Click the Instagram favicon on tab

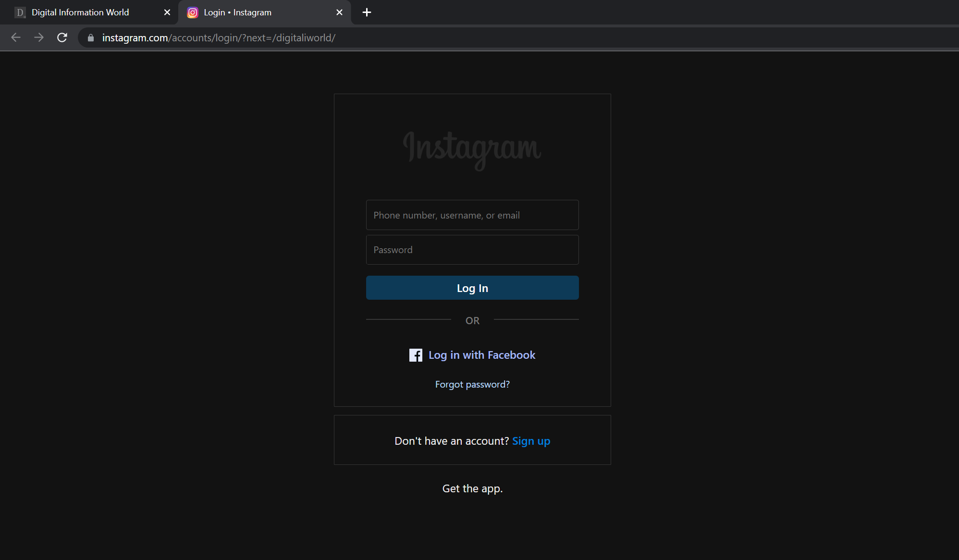(x=193, y=12)
